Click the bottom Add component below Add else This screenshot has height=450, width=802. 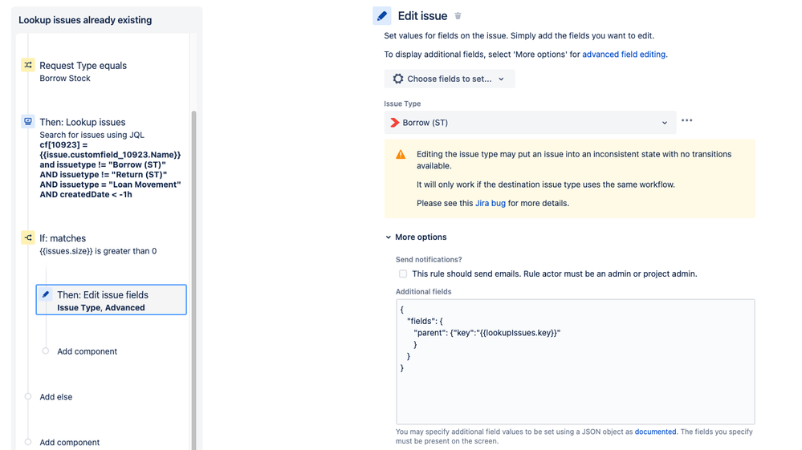pos(70,442)
